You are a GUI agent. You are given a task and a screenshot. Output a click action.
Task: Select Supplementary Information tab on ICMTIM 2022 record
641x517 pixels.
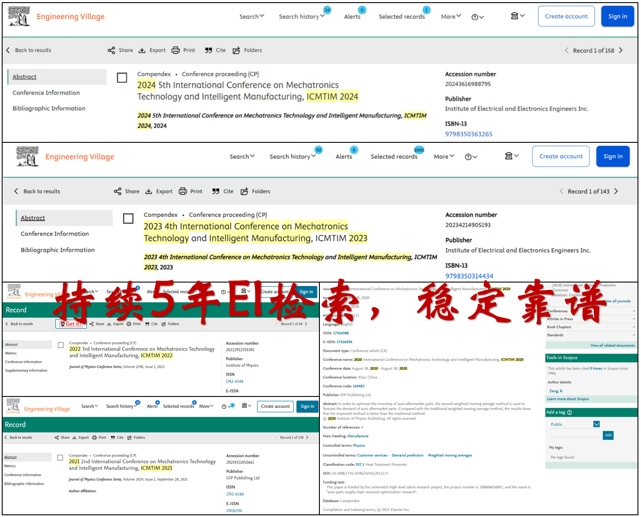[x=26, y=371]
